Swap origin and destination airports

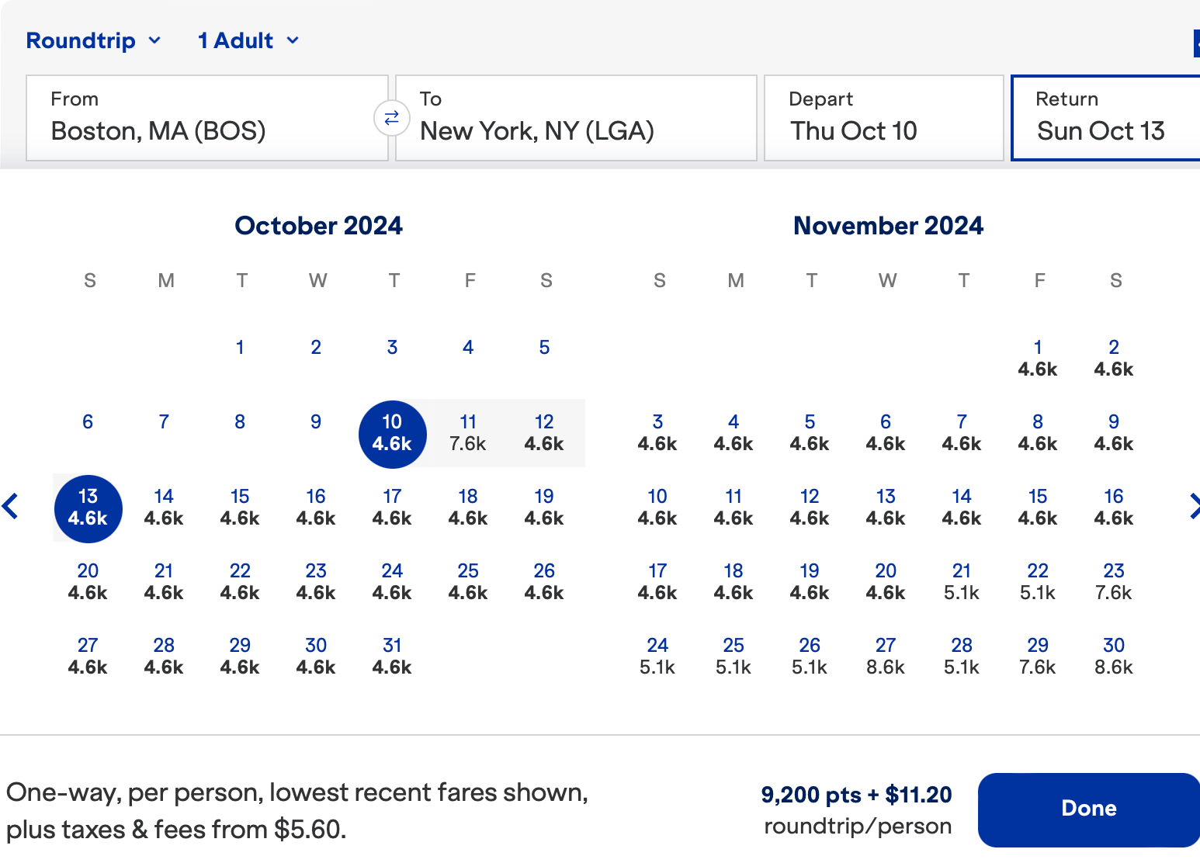click(x=392, y=118)
